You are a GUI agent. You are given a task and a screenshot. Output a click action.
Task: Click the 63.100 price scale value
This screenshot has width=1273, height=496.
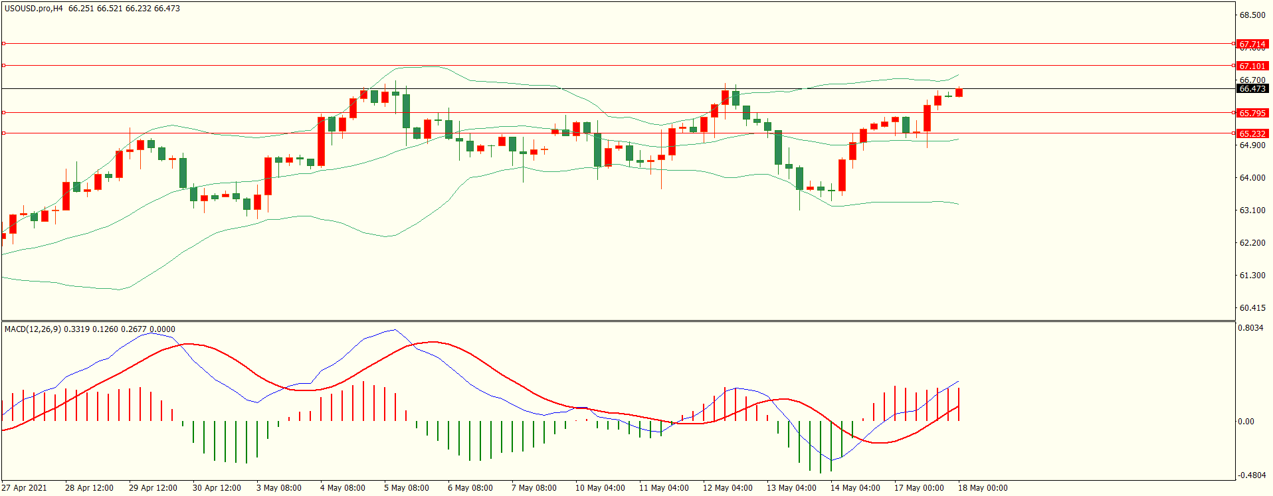[1252, 210]
